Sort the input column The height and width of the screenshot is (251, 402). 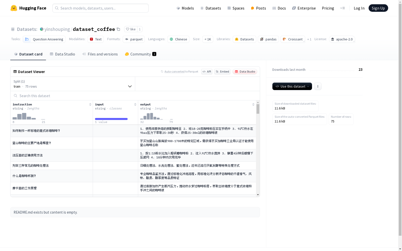[135, 104]
